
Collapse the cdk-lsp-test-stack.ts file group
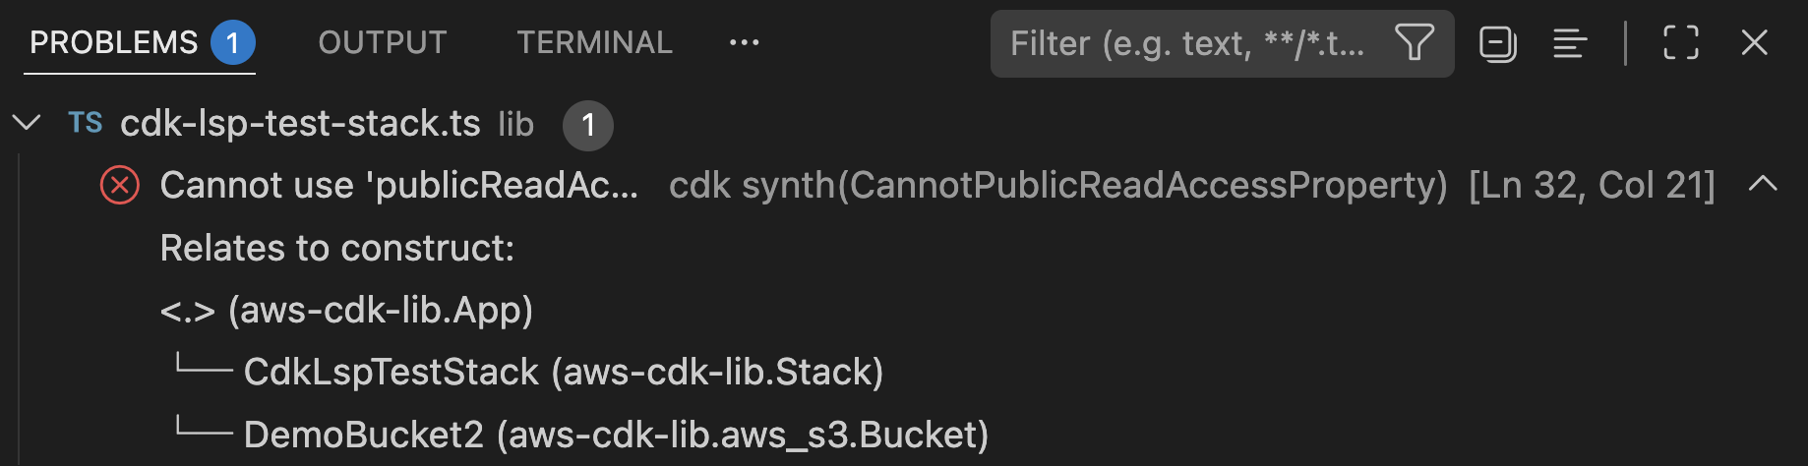pos(26,123)
